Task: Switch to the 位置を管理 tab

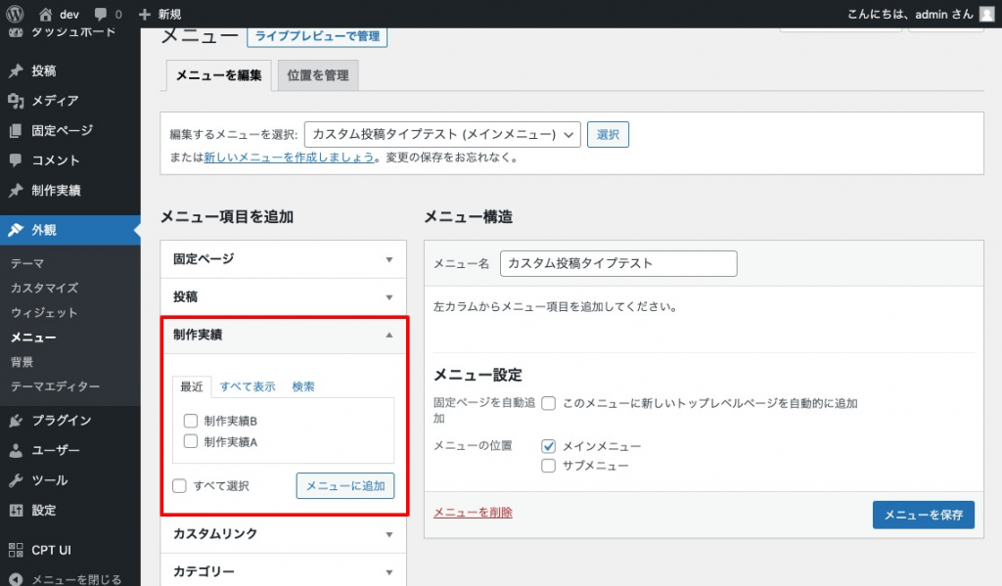Action: pos(318,75)
